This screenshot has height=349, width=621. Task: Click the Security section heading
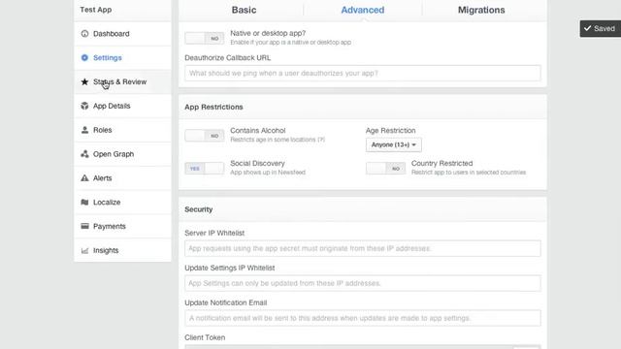(198, 209)
